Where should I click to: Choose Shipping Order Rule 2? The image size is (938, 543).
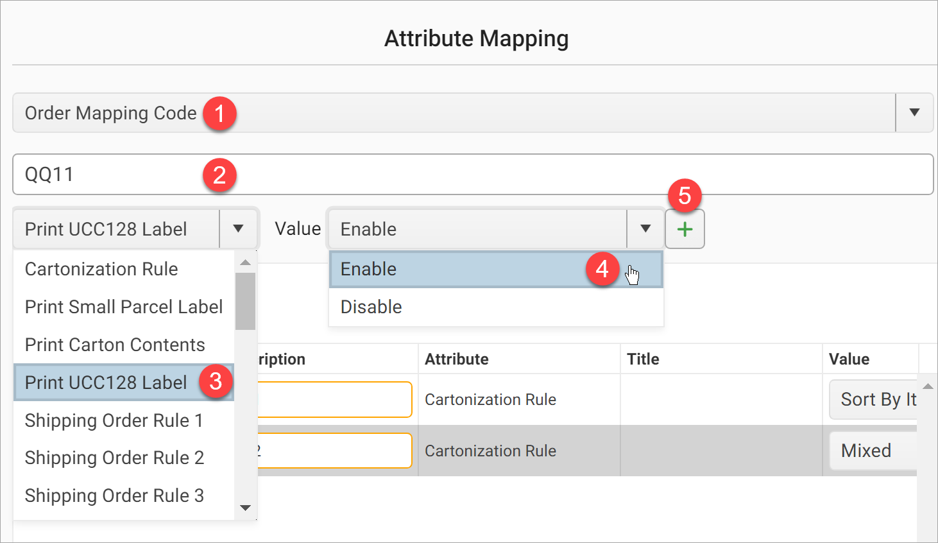(114, 458)
